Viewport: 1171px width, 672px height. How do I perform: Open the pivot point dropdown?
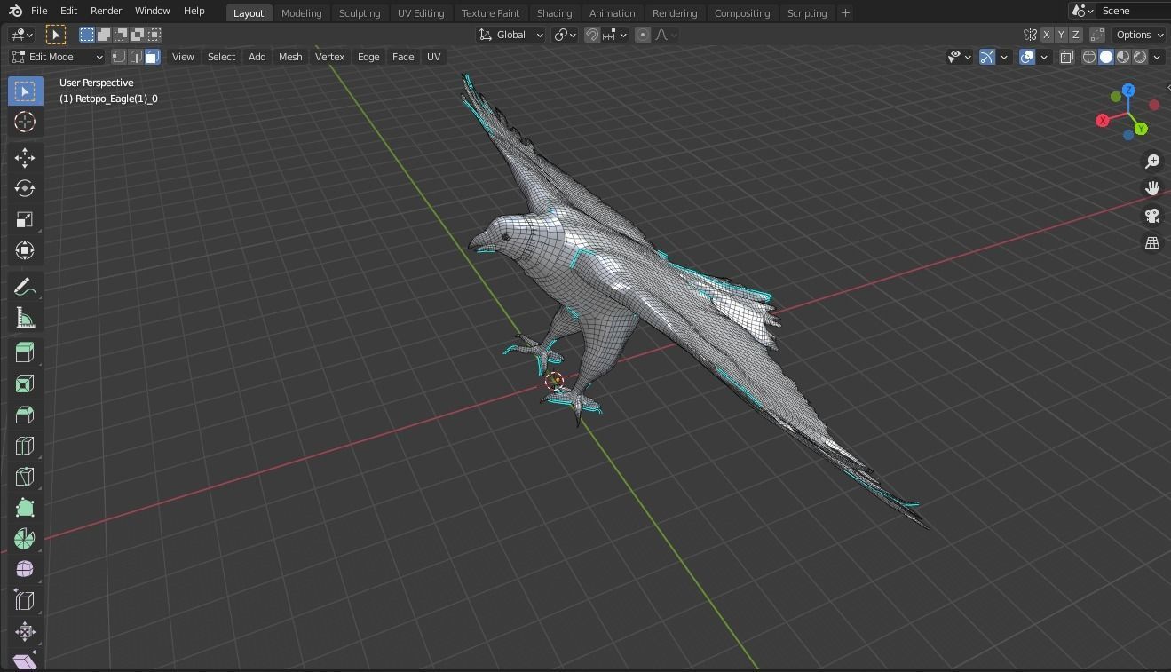pyautogui.click(x=566, y=35)
